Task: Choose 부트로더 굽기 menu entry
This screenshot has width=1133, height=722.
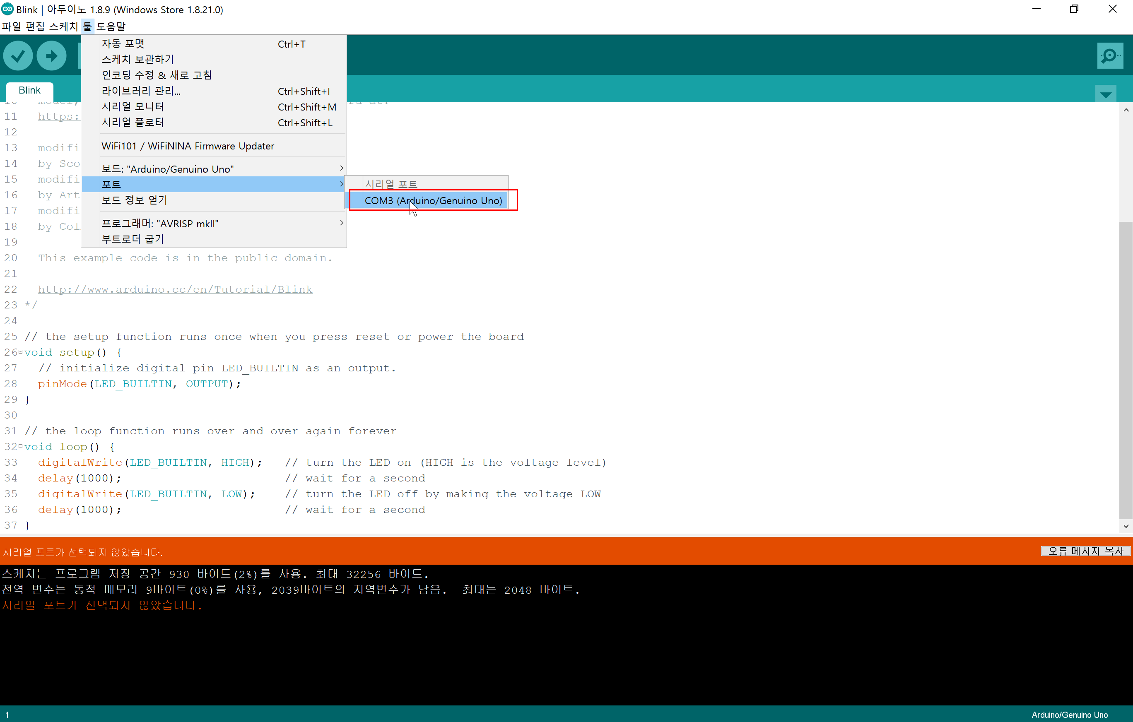Action: click(x=133, y=239)
